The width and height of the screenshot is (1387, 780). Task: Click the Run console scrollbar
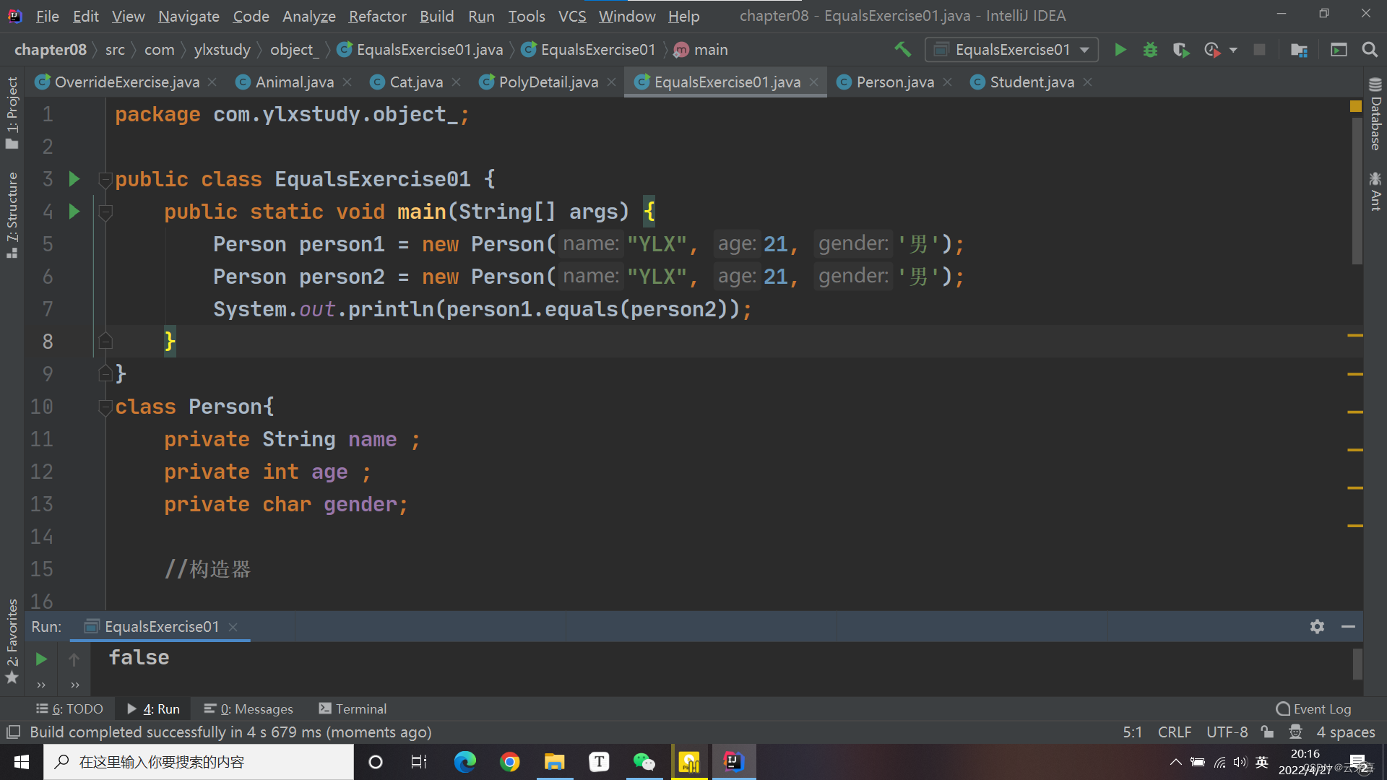click(1357, 664)
